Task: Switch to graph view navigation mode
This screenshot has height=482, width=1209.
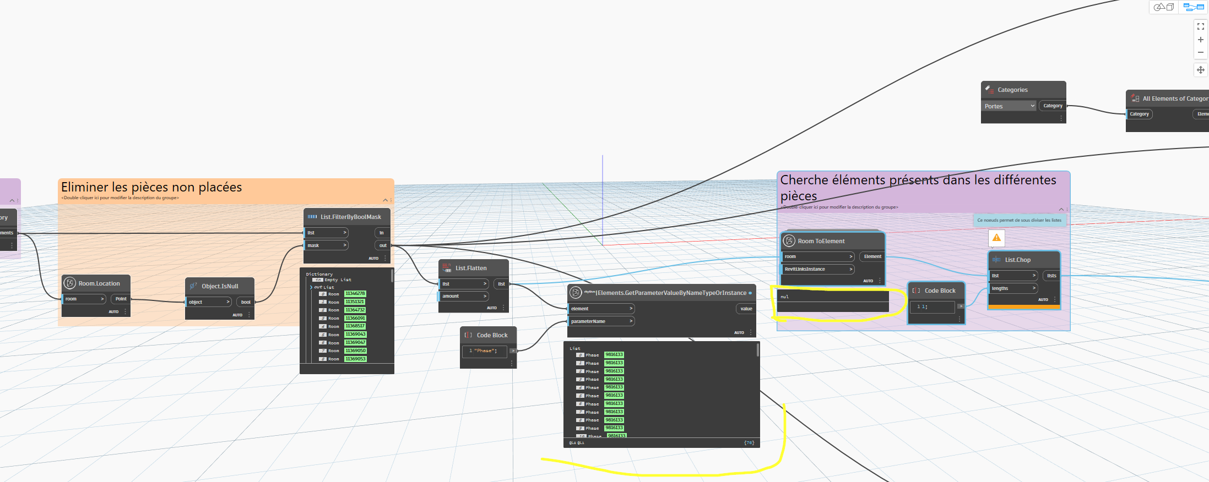Action: click(x=1193, y=7)
